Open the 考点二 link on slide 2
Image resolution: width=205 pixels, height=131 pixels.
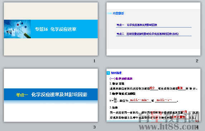click(147, 34)
